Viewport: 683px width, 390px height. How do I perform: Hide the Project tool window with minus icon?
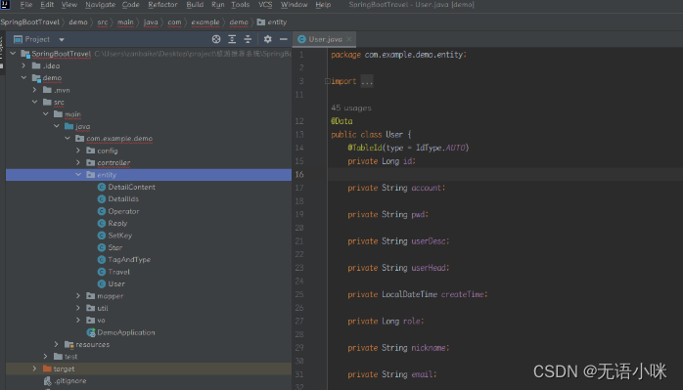coord(284,39)
